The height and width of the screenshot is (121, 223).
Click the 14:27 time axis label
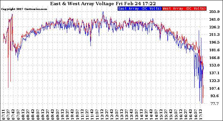[x=146, y=115]
